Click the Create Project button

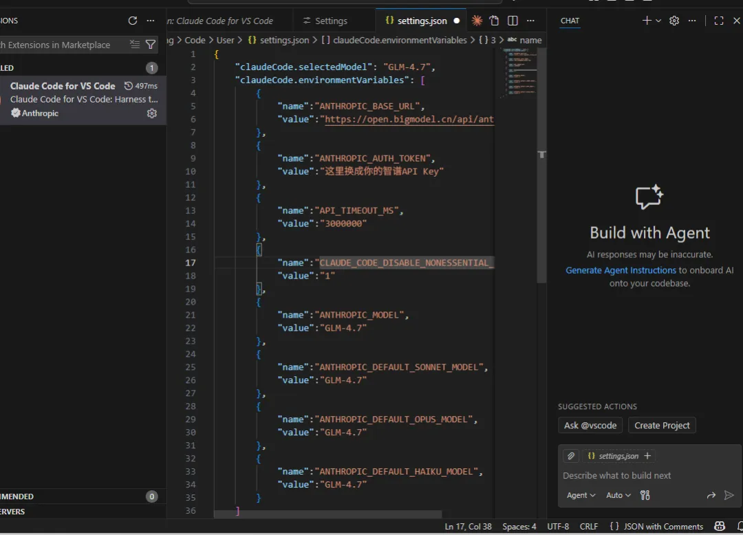(662, 425)
